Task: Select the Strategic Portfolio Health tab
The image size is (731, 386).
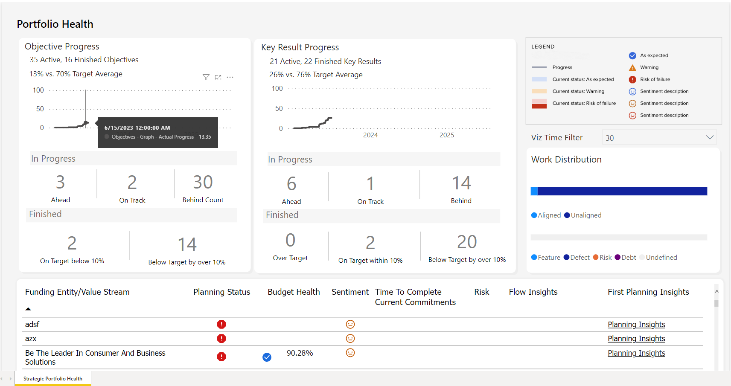Action: click(x=52, y=378)
